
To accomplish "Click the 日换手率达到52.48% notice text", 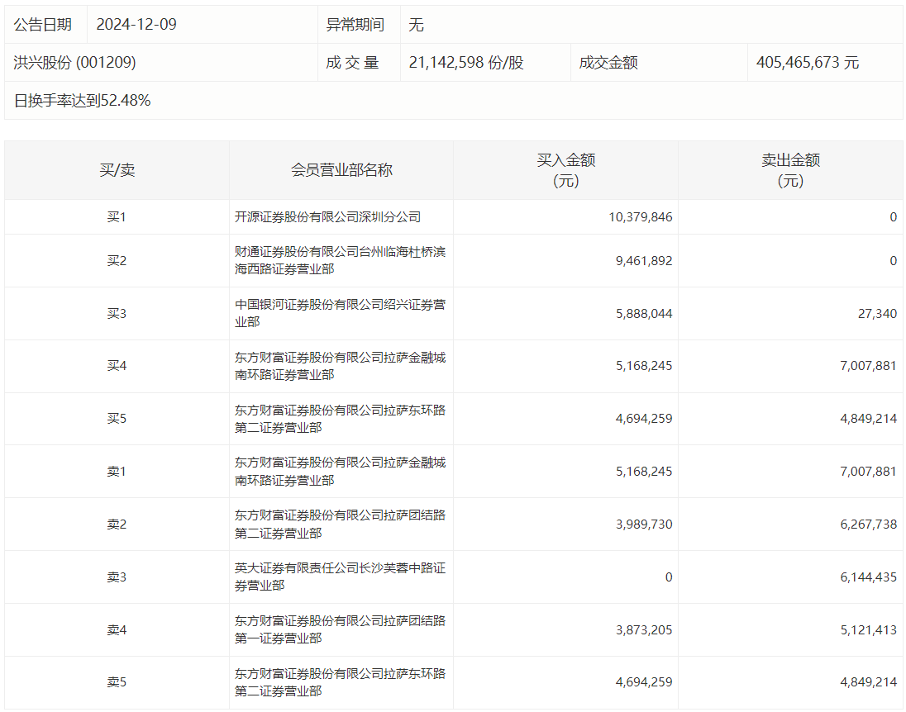I will tap(83, 101).
